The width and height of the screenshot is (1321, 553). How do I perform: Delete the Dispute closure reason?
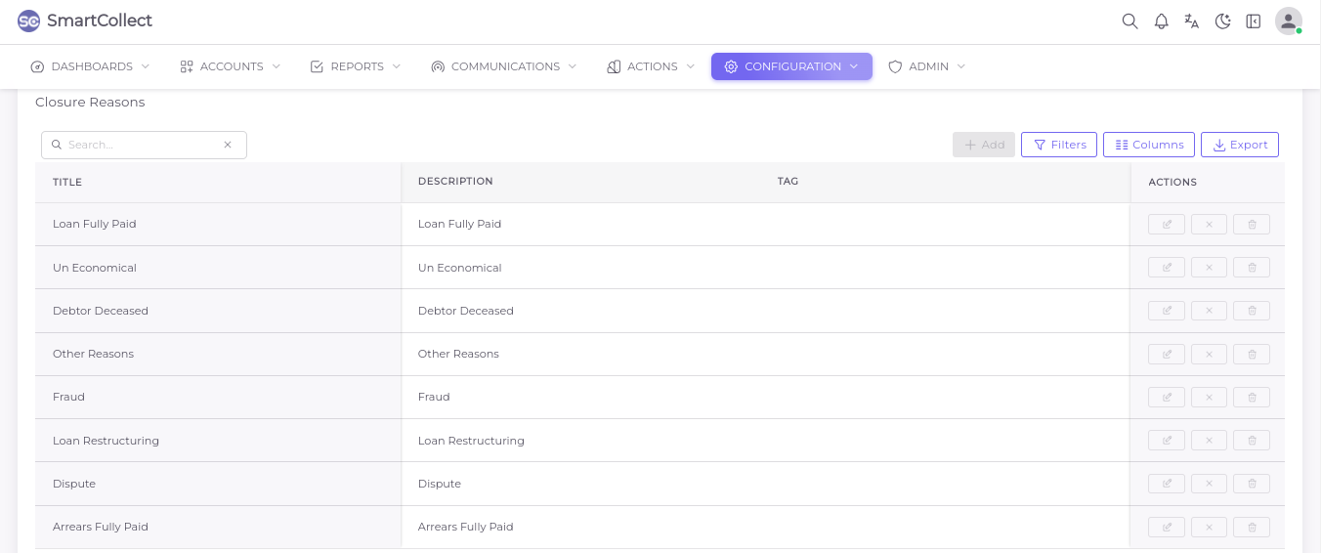click(1252, 484)
